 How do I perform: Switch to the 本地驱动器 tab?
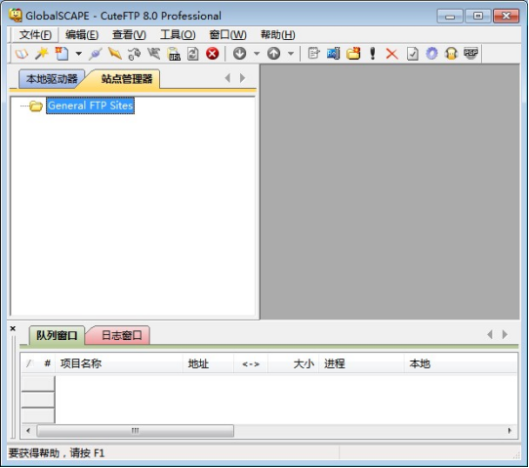click(x=52, y=79)
